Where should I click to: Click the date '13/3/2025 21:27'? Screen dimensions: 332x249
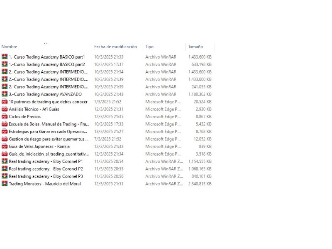[109, 132]
